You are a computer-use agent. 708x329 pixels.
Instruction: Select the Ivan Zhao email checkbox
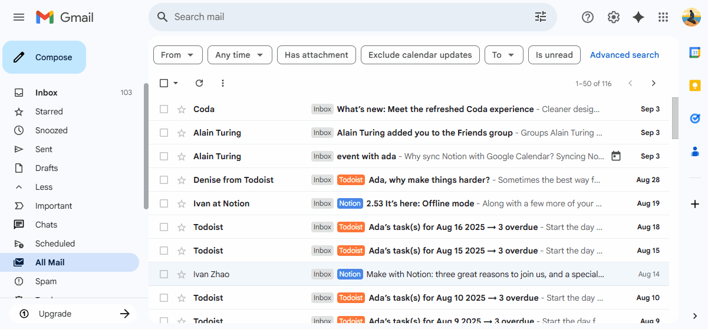(164, 274)
